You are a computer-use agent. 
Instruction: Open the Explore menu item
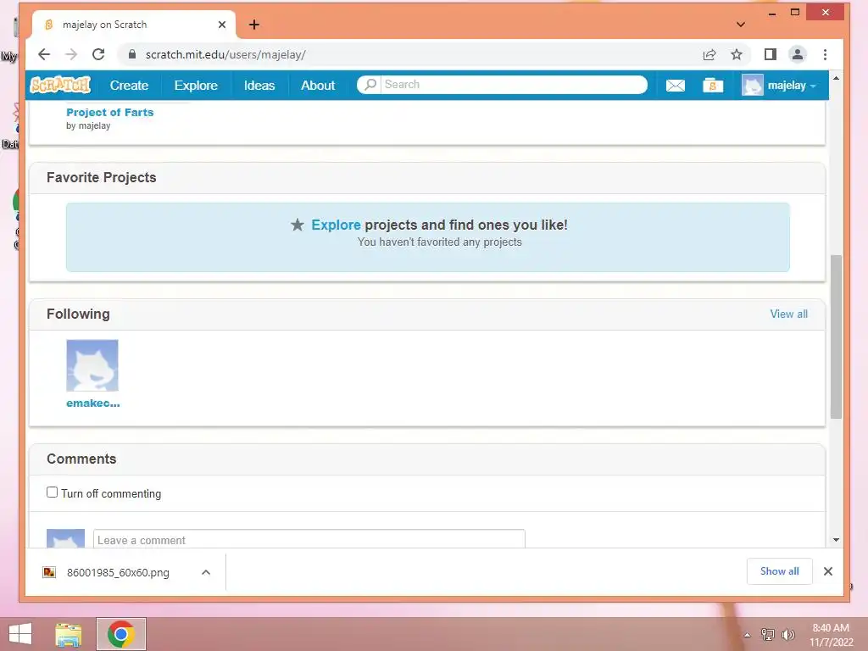click(x=196, y=86)
